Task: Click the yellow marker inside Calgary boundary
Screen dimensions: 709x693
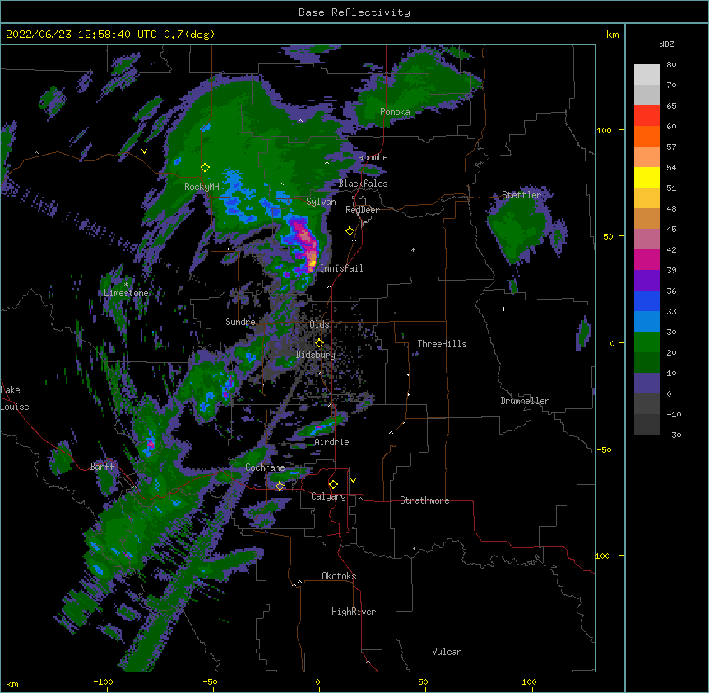Action: point(333,485)
